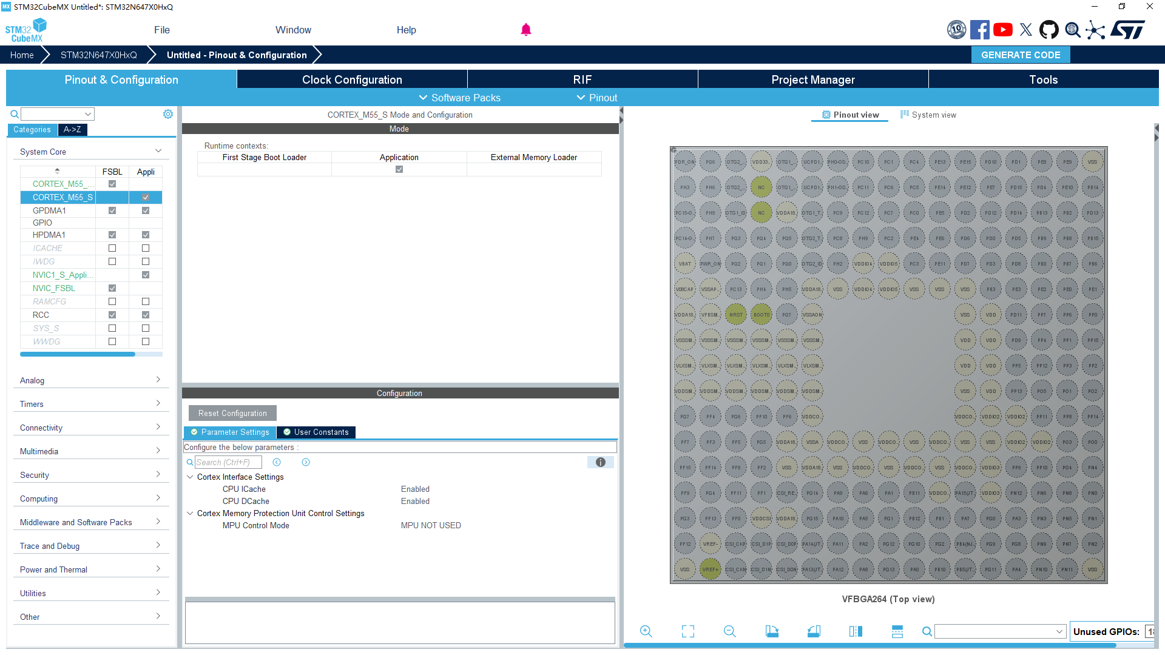The height and width of the screenshot is (655, 1165).
Task: Click the STM32CubeMX logo
Action: pos(26,30)
